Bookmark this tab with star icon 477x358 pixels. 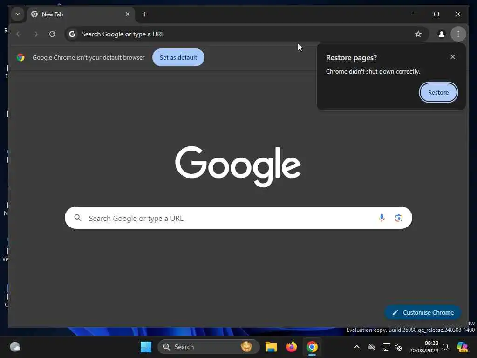point(418,34)
